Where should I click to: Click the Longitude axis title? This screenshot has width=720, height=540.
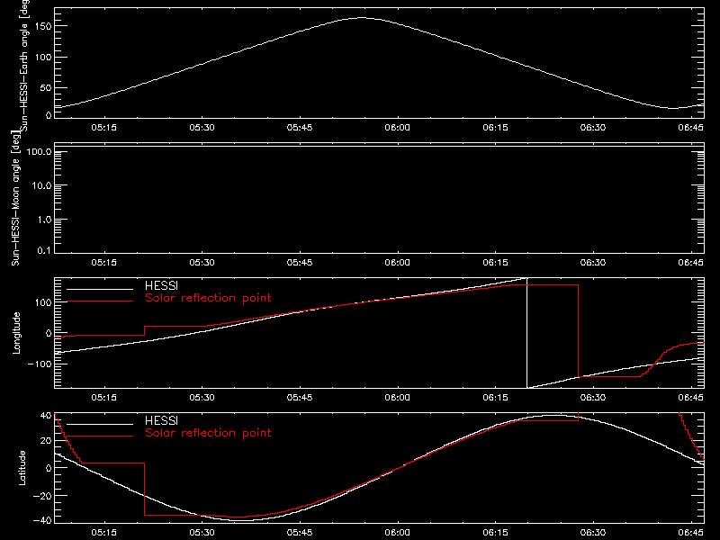click(x=17, y=333)
